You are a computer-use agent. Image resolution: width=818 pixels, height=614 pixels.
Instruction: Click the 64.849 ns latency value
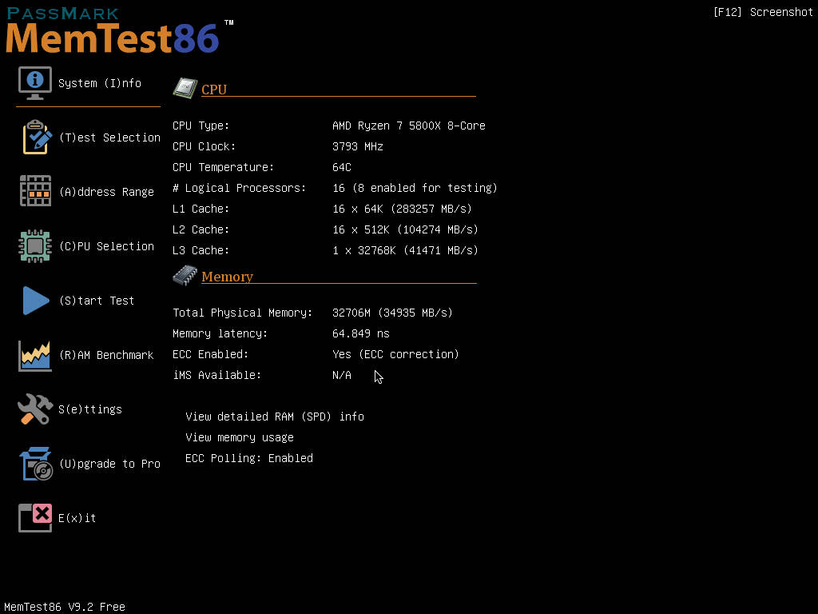coord(361,333)
